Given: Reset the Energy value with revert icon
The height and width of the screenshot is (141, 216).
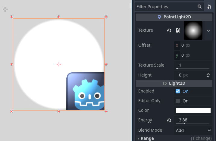Looking at the screenshot, I should [169, 120].
